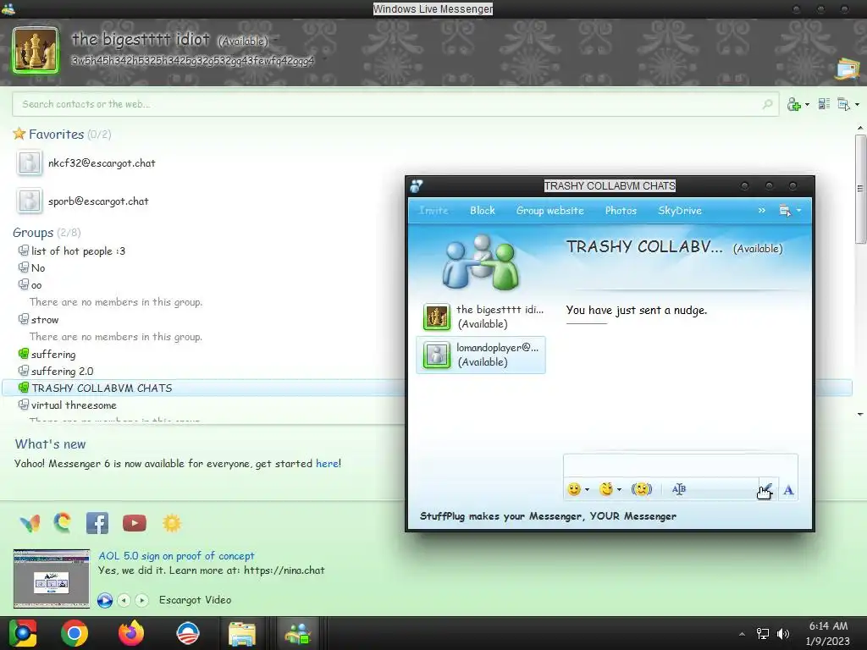Open the smiley emoticon picker
This screenshot has width=867, height=650.
pyautogui.click(x=575, y=489)
